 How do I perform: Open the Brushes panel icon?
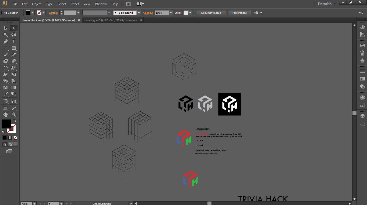click(362, 53)
